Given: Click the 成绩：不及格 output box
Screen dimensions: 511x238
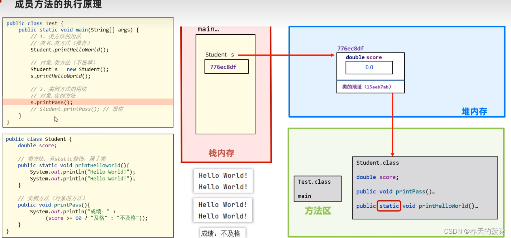Looking at the screenshot, I should point(222,232).
